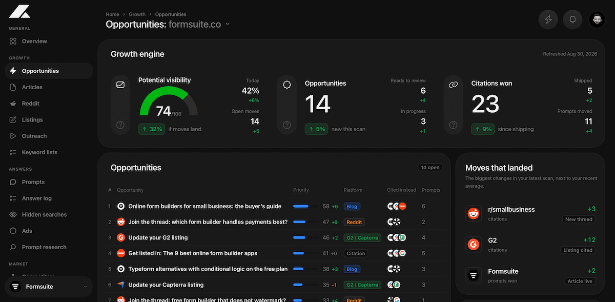The height and width of the screenshot is (302, 615).
Task: Click the Growth breadcrumb link
Action: click(137, 14)
